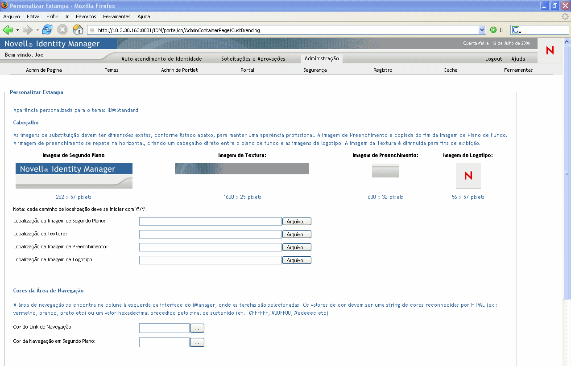571x366 pixels.
Task: Open Admin de Portlet
Action: coord(179,70)
